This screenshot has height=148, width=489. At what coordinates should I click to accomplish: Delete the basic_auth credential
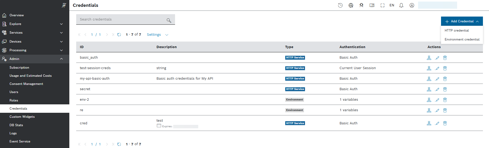click(445, 58)
